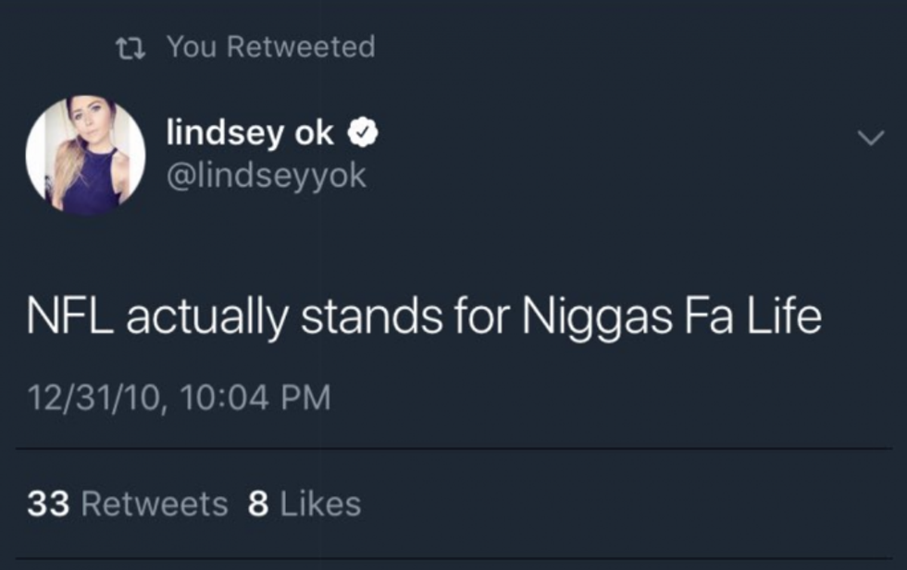
Task: View the list of 33 Retweets
Action: point(128,504)
